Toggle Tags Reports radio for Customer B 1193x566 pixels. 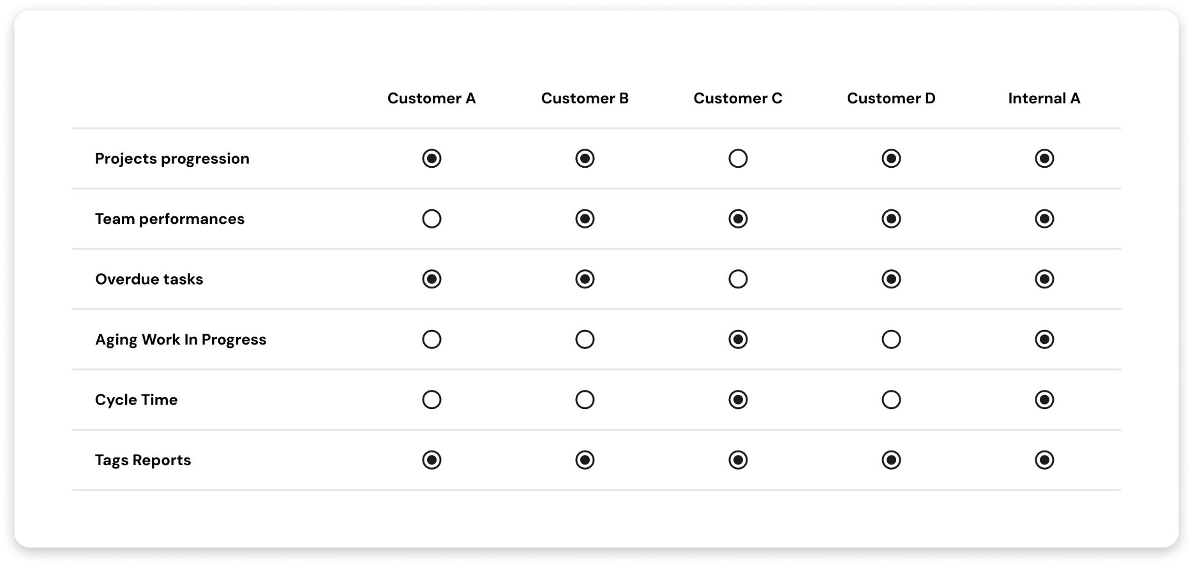pos(585,460)
